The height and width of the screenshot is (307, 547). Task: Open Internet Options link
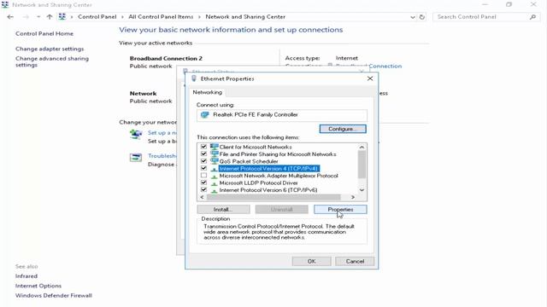click(x=38, y=286)
